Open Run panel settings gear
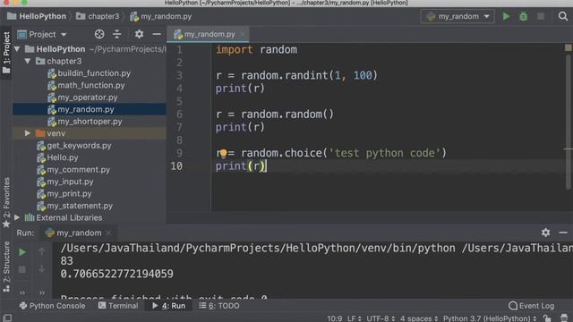573x322 pixels. [545, 233]
